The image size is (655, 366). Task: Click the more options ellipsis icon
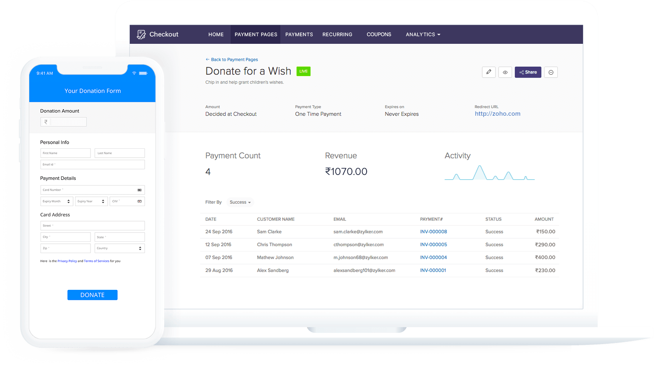pos(551,72)
